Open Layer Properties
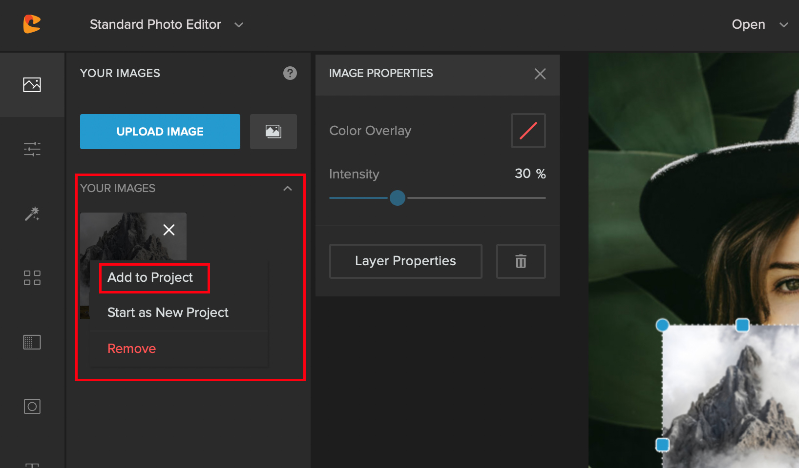 (405, 261)
